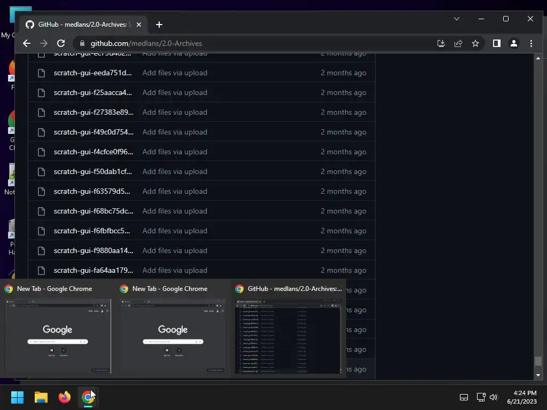This screenshot has width=547, height=410.
Task: Click the share page icon
Action: pos(458,43)
